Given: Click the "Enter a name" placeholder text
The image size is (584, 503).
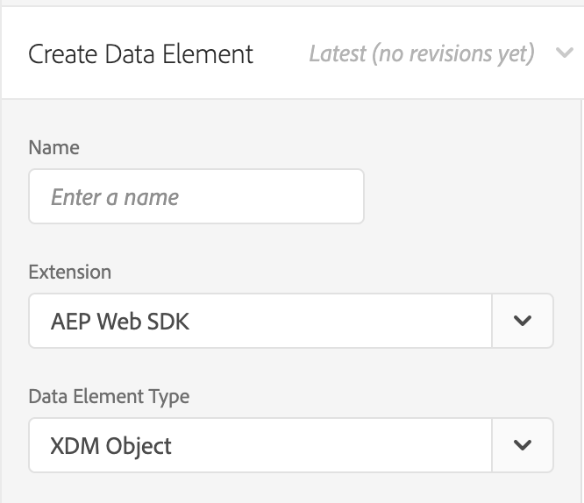Looking at the screenshot, I should pos(115,197).
